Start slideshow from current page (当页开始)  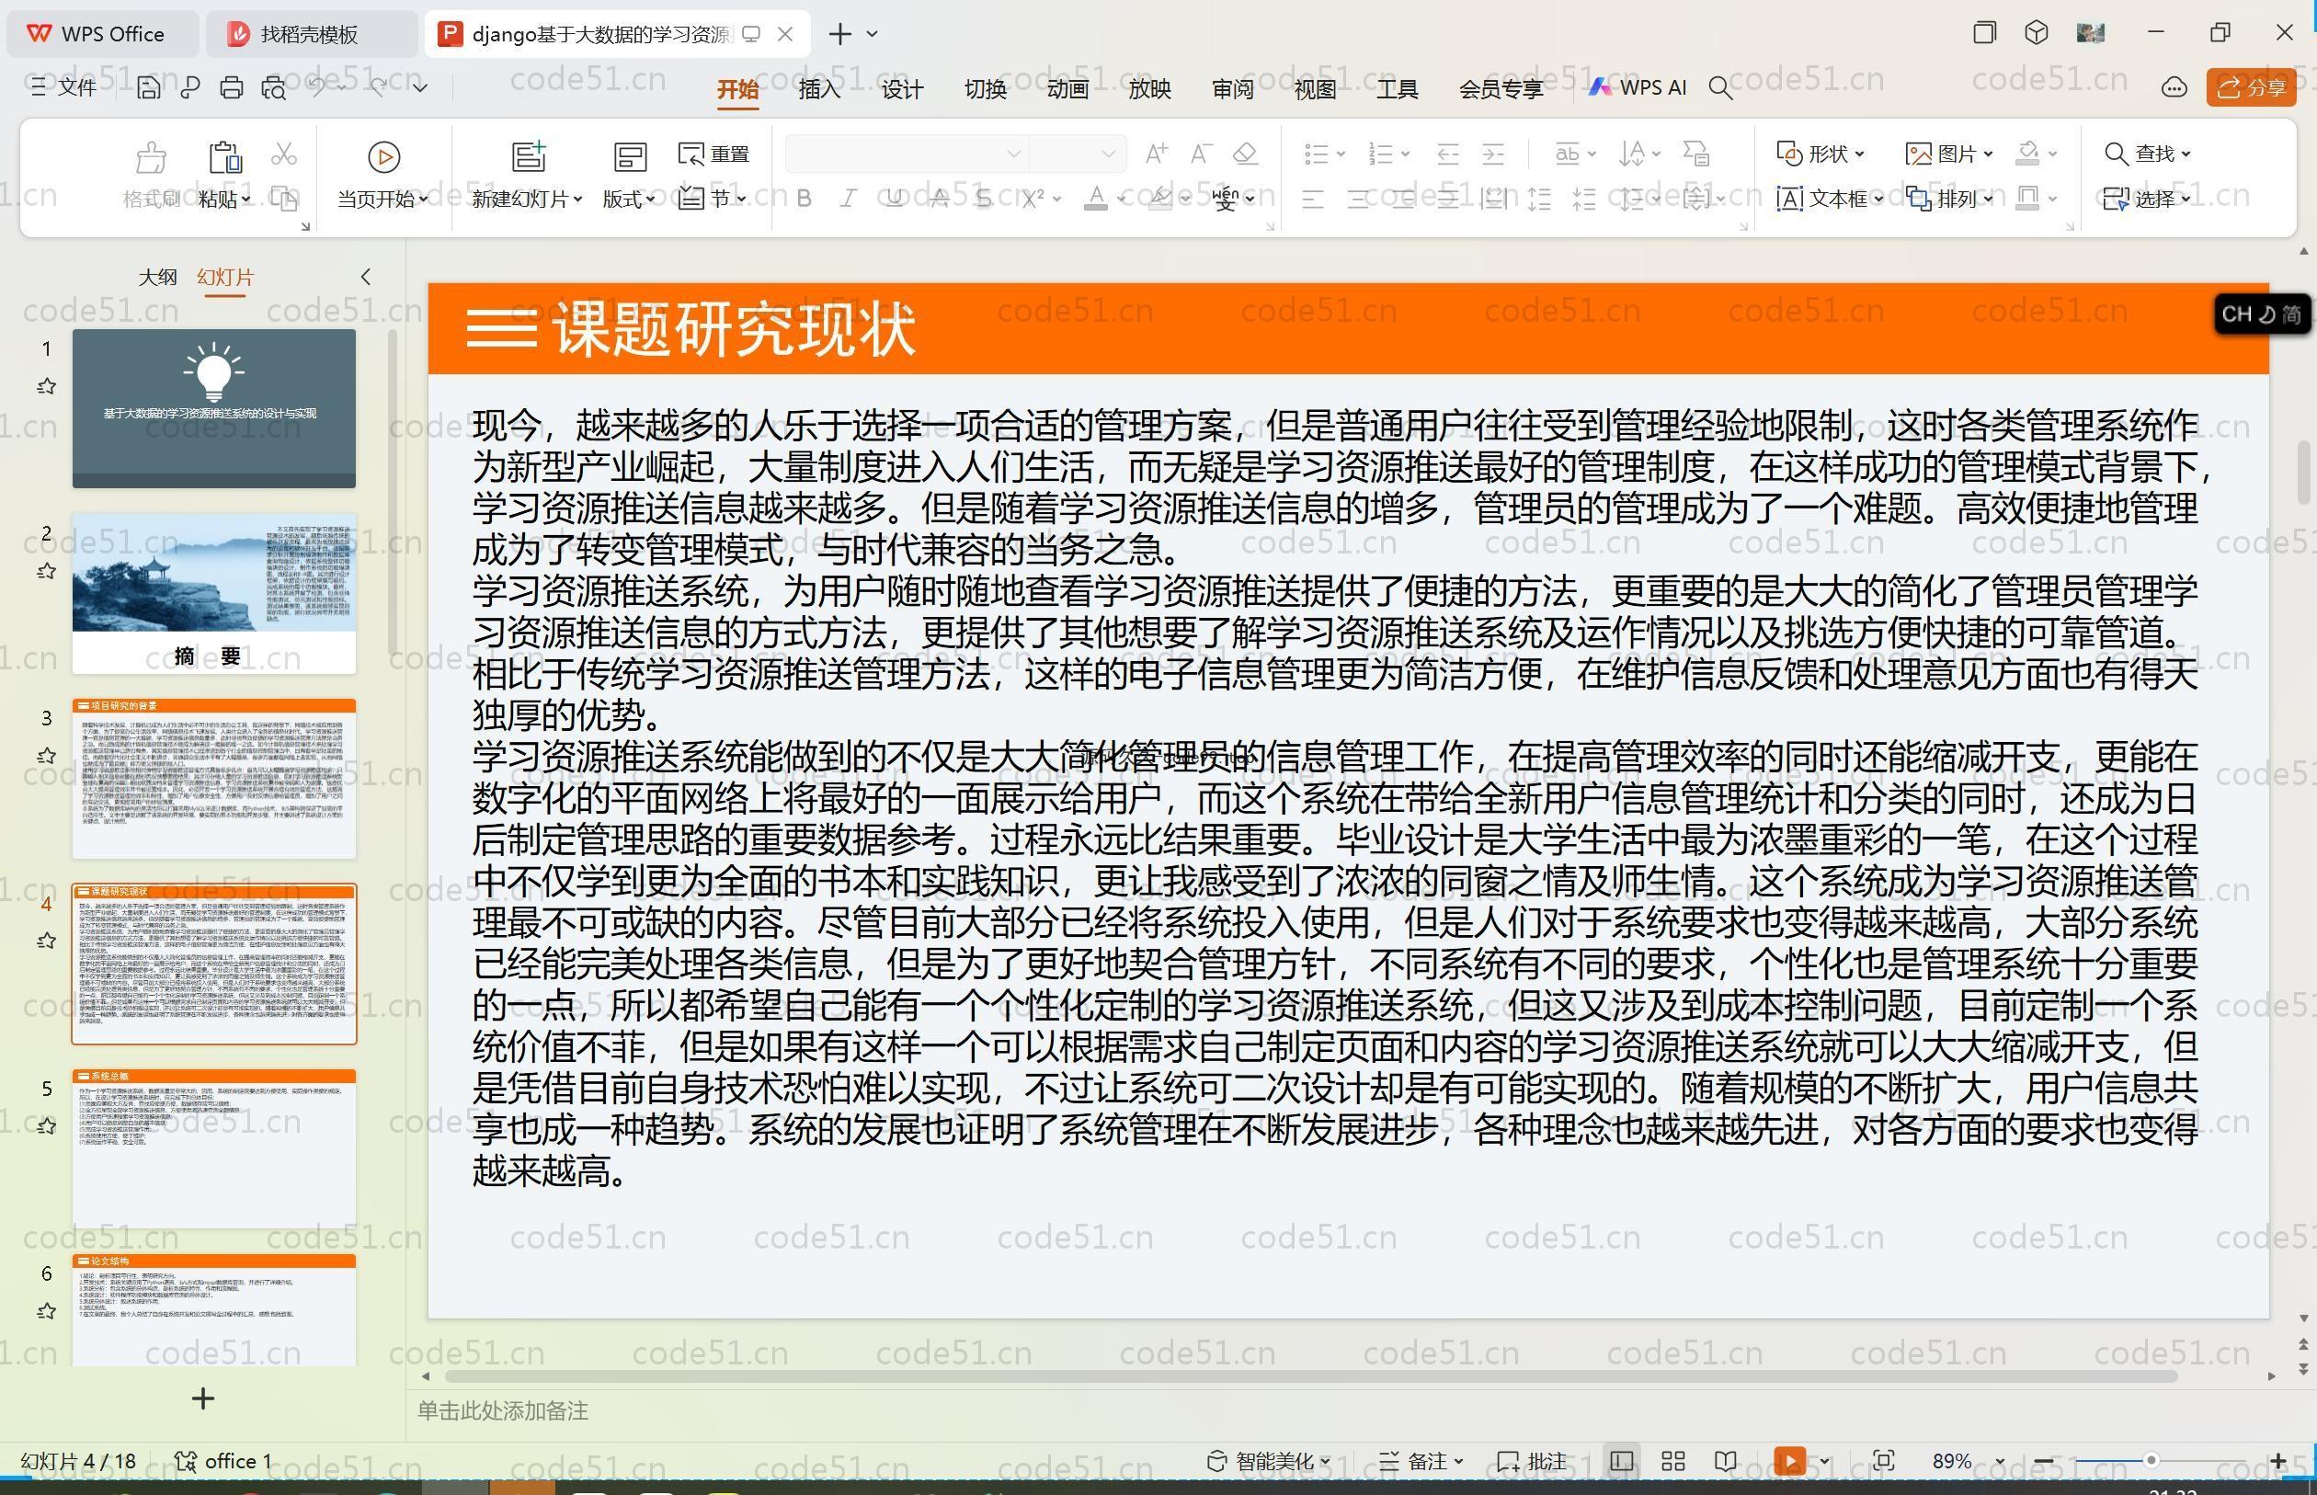tap(382, 175)
